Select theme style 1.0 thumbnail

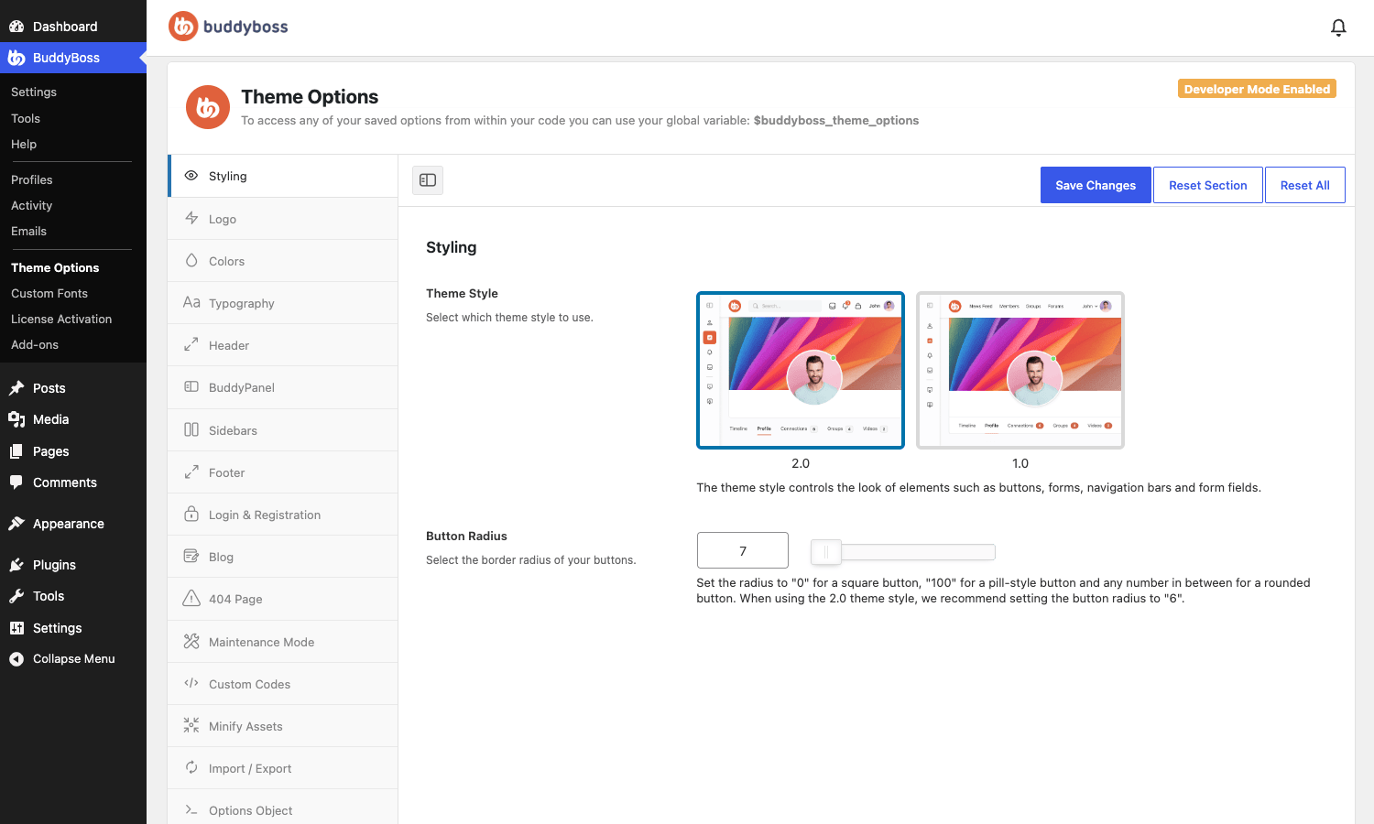point(1020,370)
